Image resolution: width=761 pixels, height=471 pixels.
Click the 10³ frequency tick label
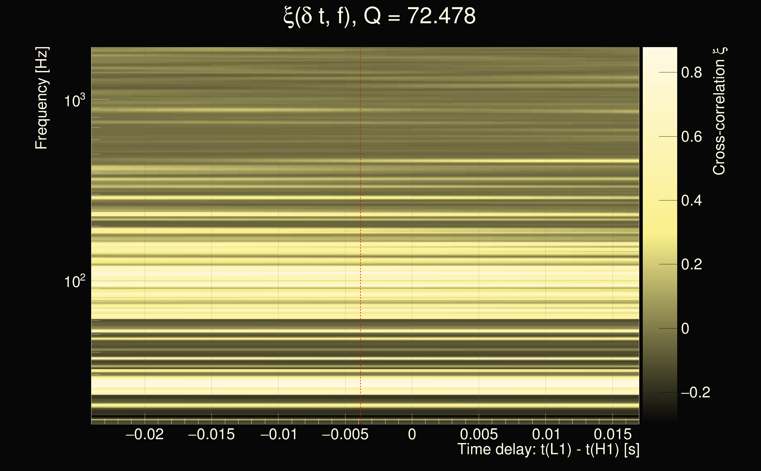[74, 101]
